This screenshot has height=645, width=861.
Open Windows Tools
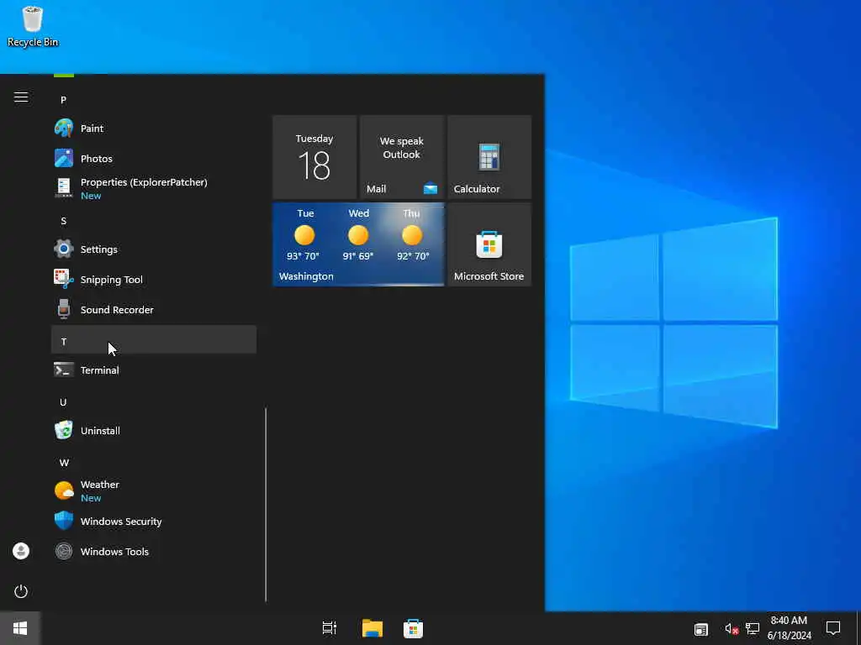click(x=154, y=551)
